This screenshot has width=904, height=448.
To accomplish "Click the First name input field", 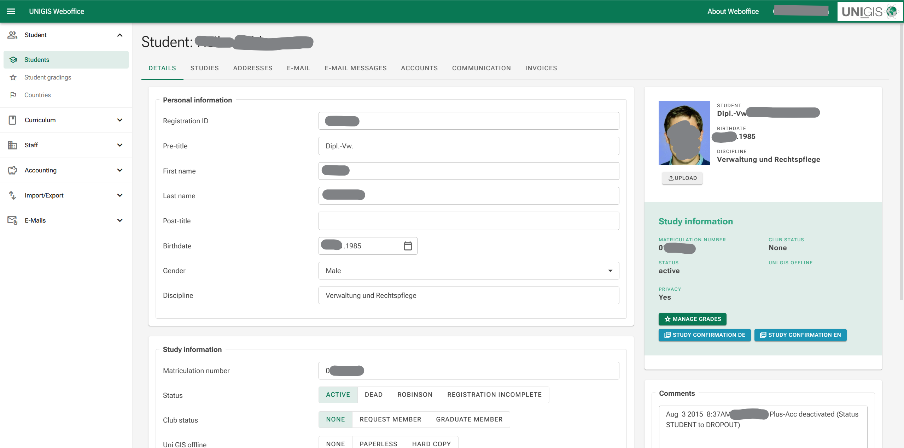I will [469, 171].
